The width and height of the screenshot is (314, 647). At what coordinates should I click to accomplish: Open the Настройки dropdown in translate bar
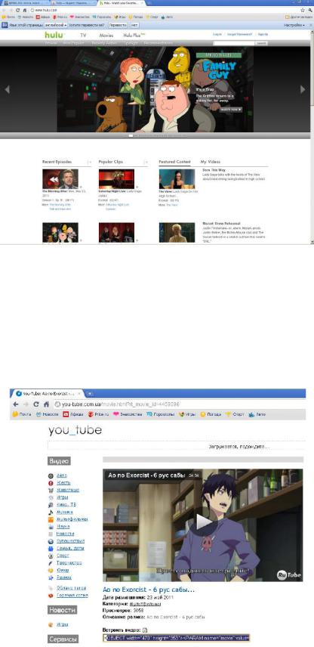[x=294, y=25]
